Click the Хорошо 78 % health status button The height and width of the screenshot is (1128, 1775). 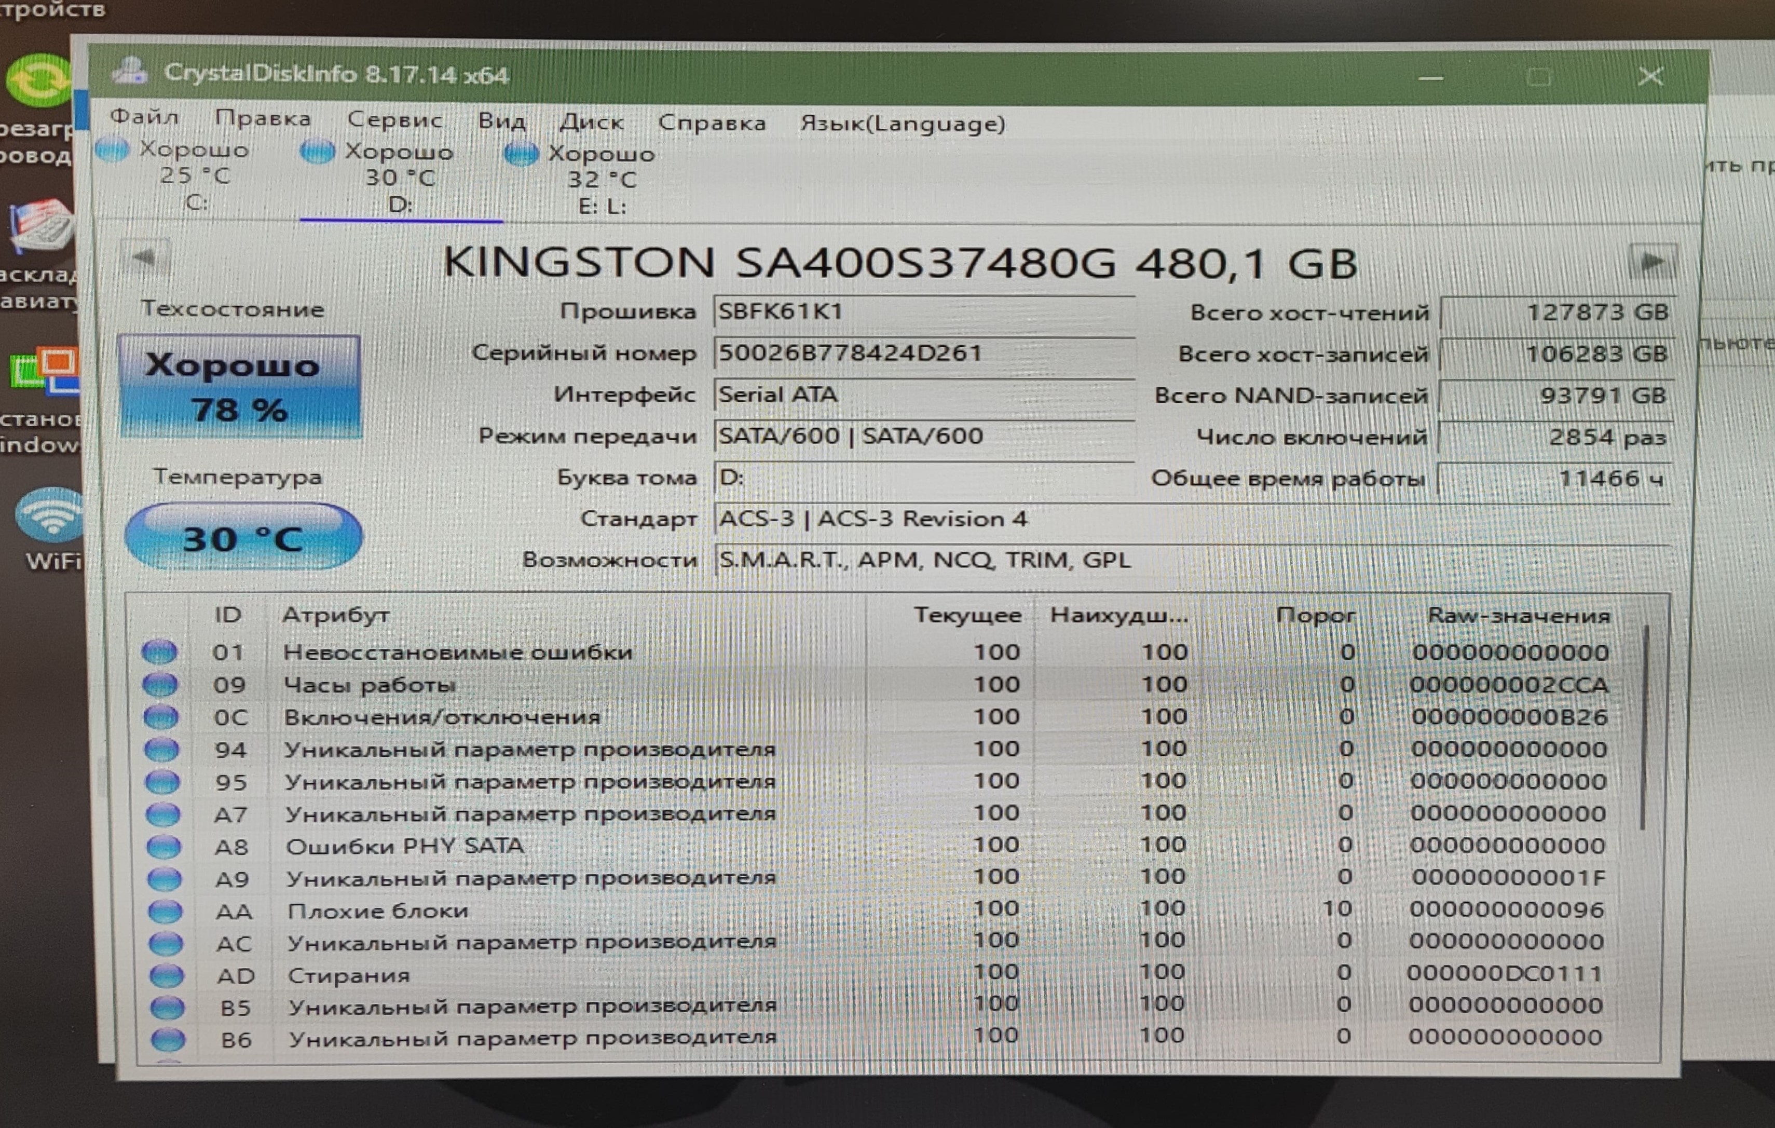(240, 387)
